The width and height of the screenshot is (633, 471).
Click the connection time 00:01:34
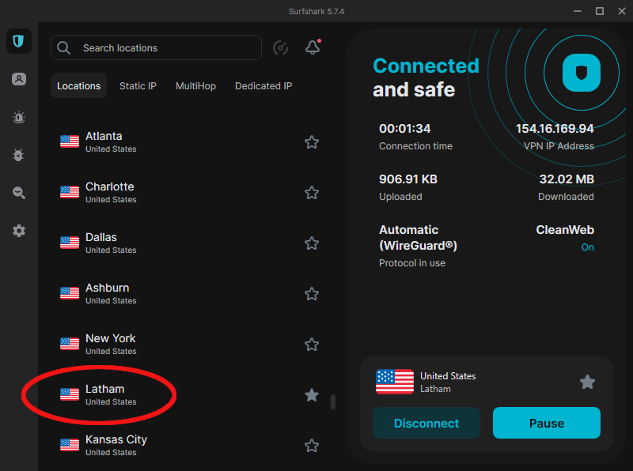404,129
